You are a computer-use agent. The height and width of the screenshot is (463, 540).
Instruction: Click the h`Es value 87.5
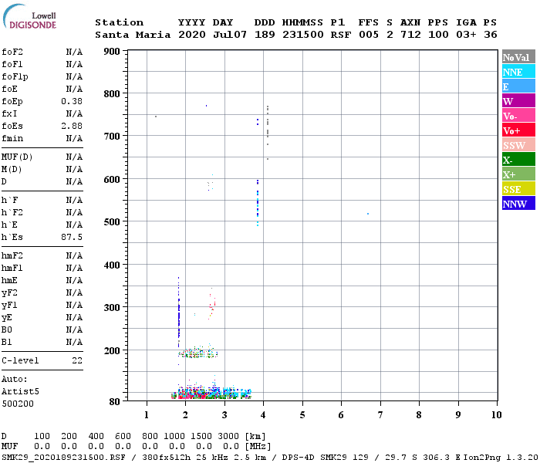(x=72, y=237)
